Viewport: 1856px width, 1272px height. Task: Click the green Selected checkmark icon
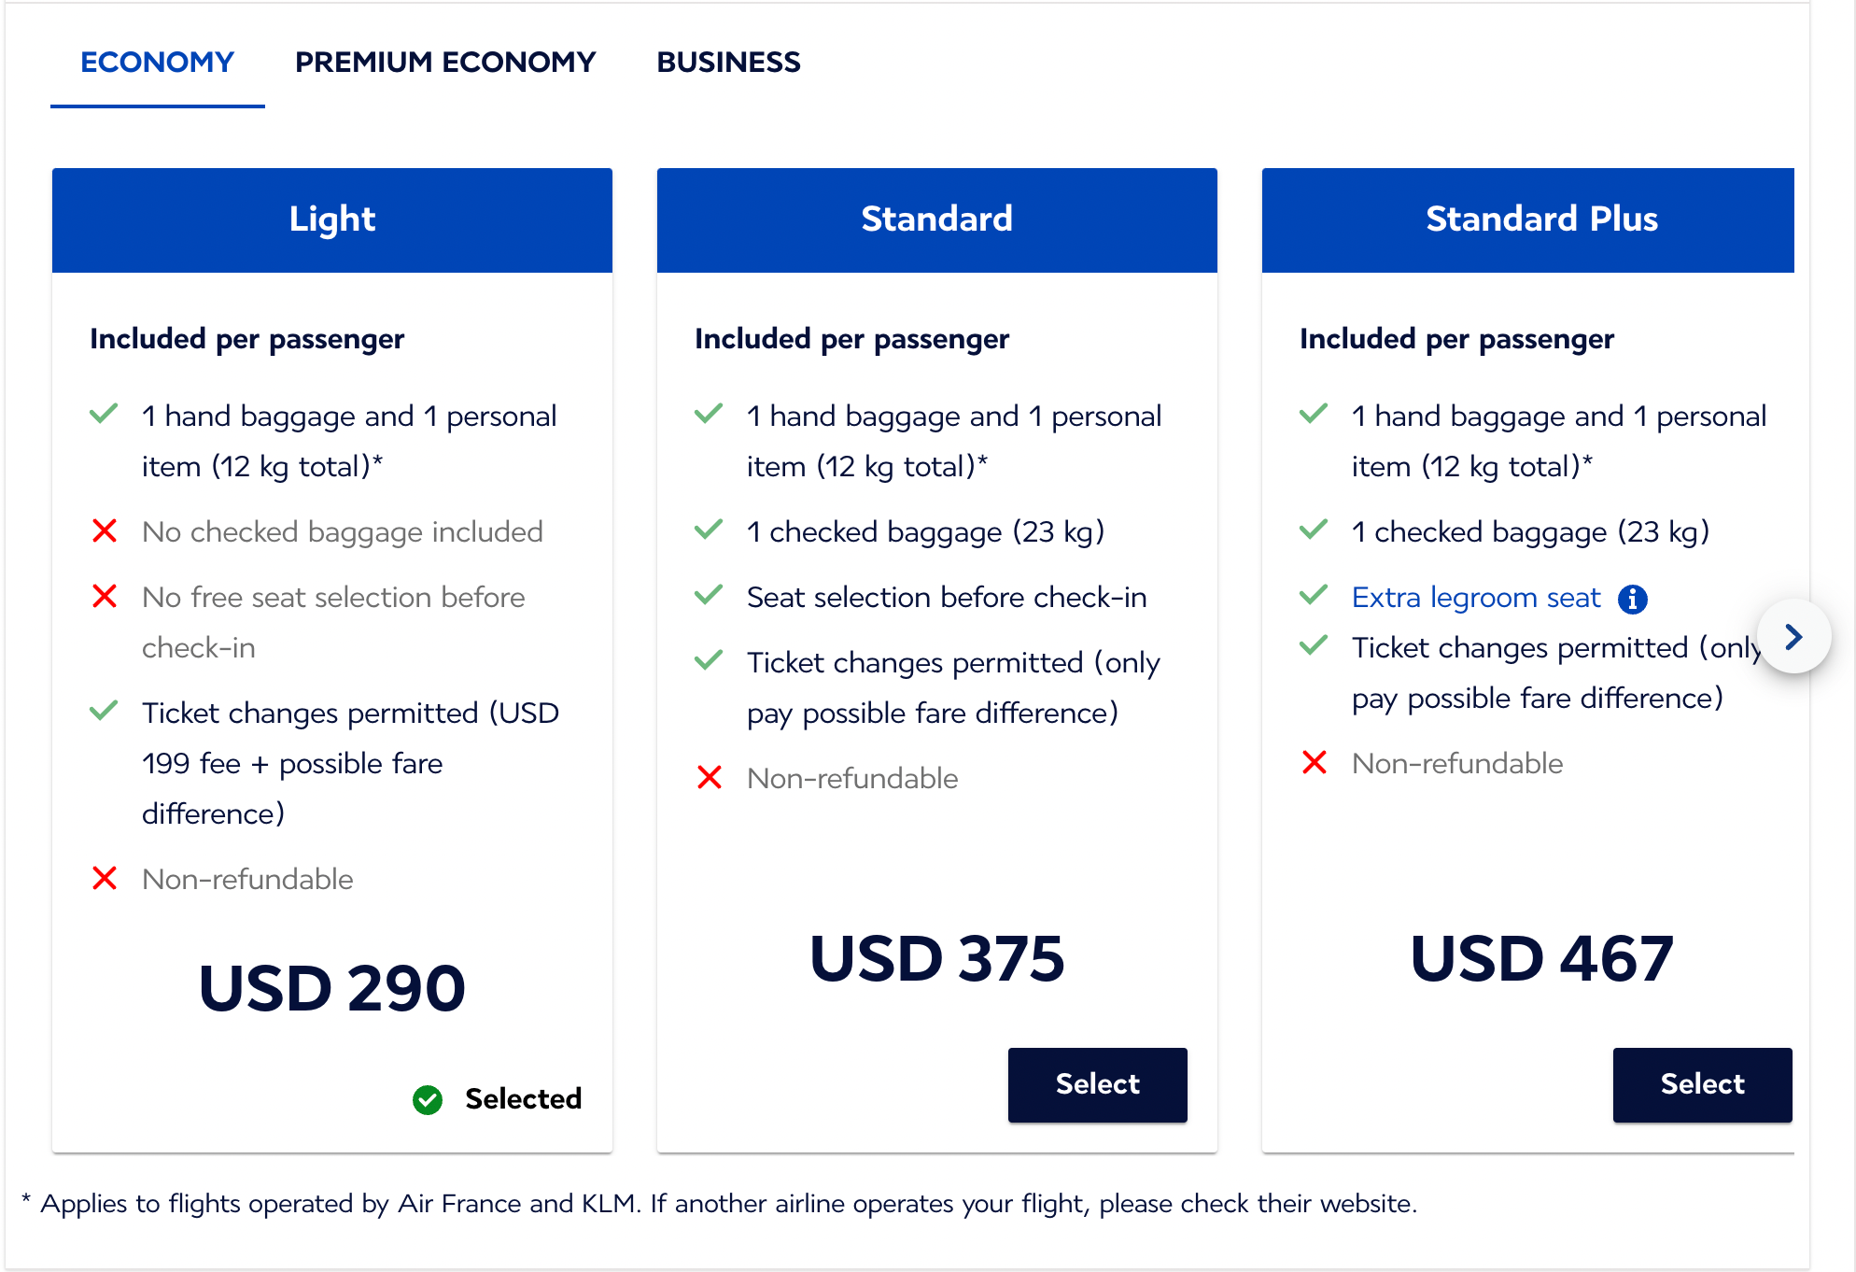coord(428,1099)
